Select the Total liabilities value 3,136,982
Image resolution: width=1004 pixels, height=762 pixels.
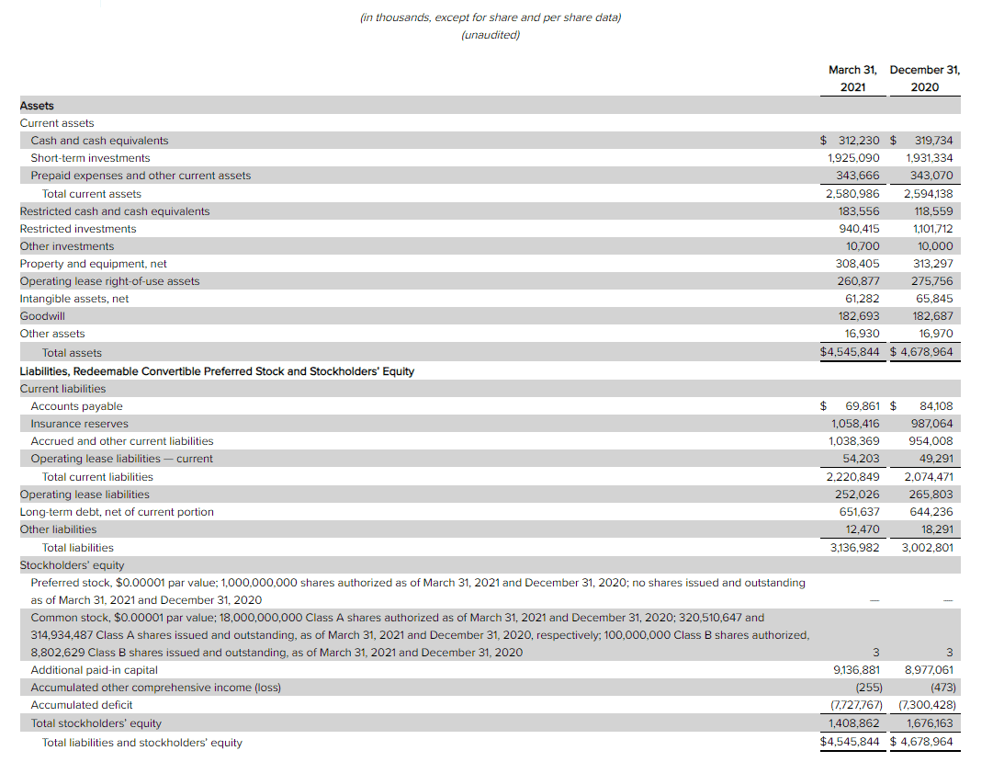click(x=854, y=548)
